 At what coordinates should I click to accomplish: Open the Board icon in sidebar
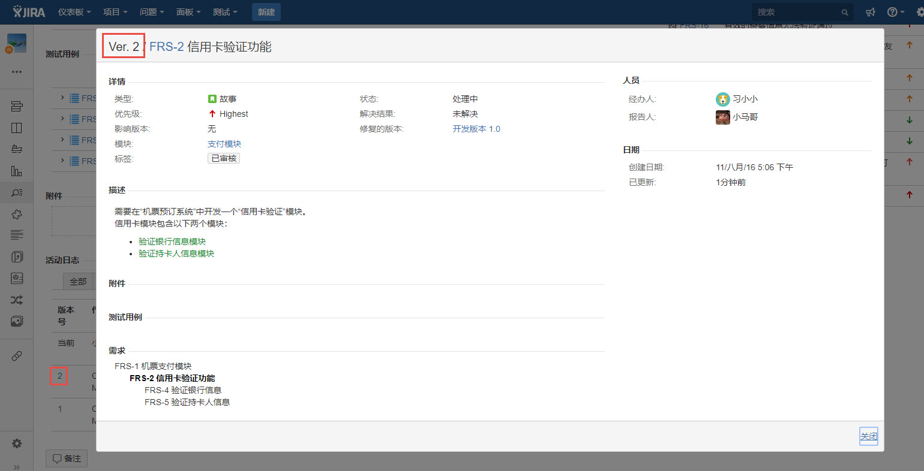point(17,128)
